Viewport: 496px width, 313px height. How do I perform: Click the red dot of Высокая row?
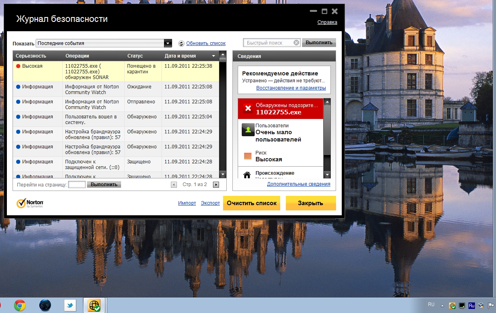tap(18, 66)
